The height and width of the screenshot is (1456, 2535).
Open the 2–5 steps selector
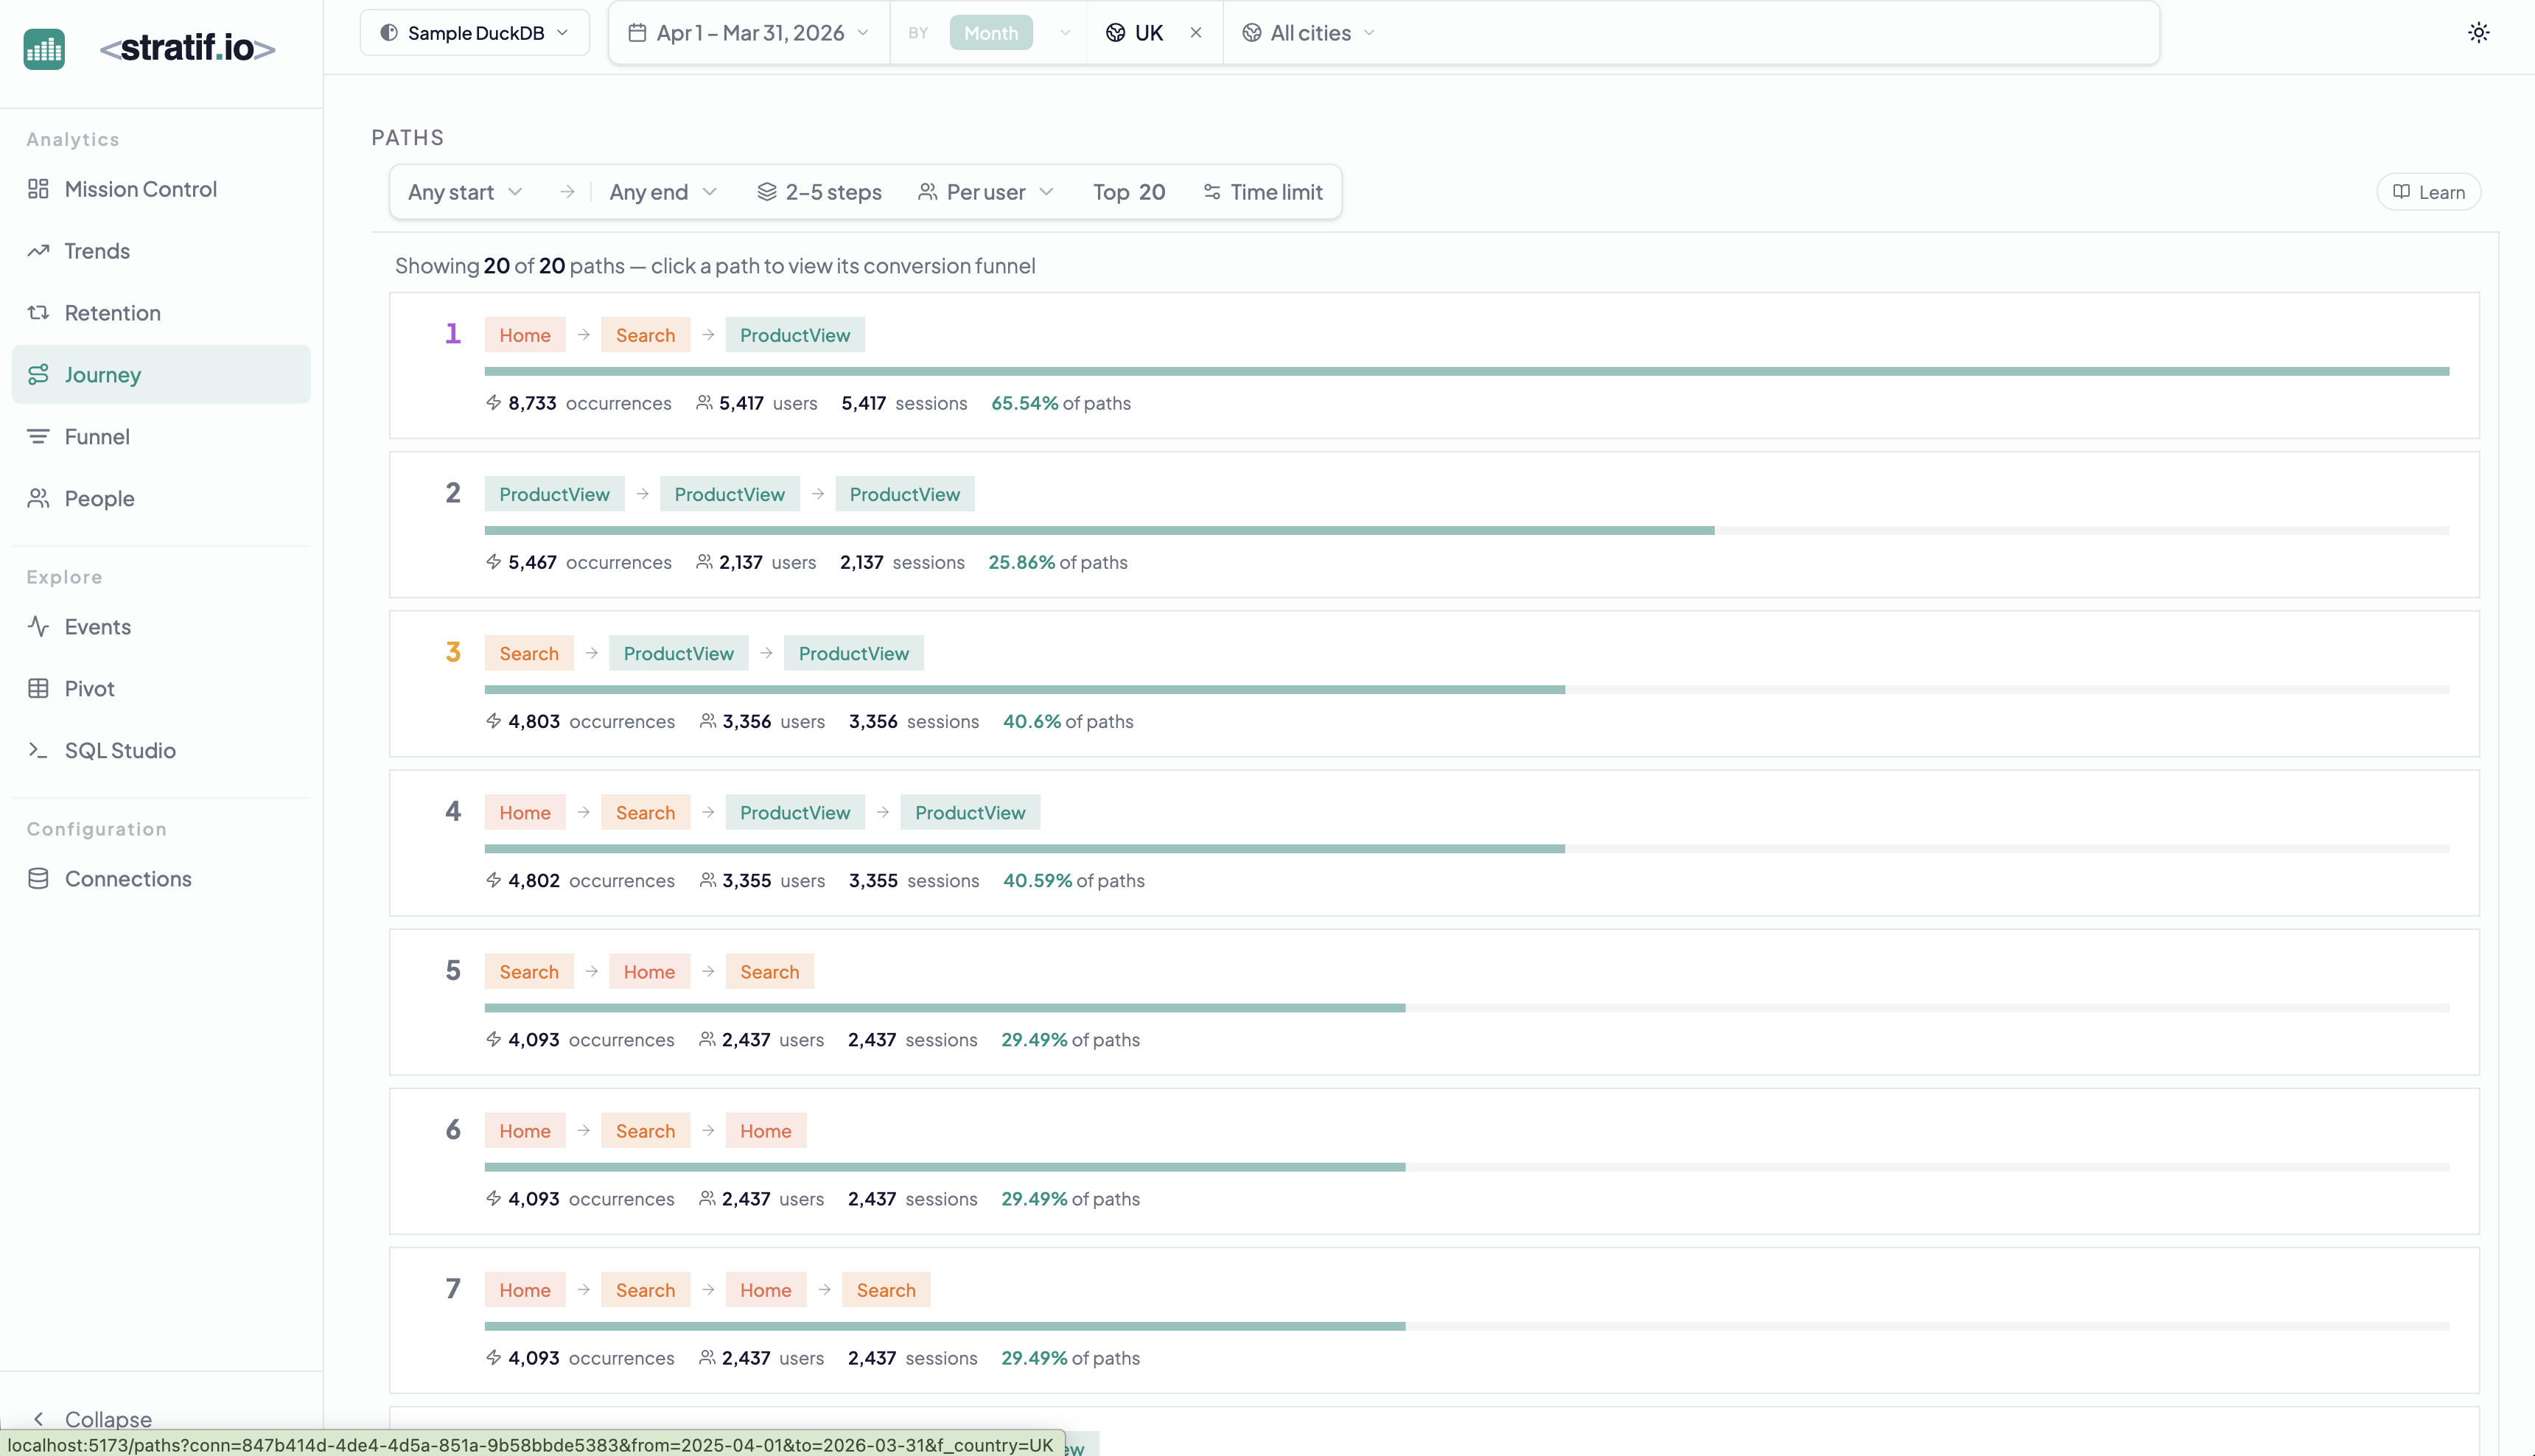pos(819,192)
